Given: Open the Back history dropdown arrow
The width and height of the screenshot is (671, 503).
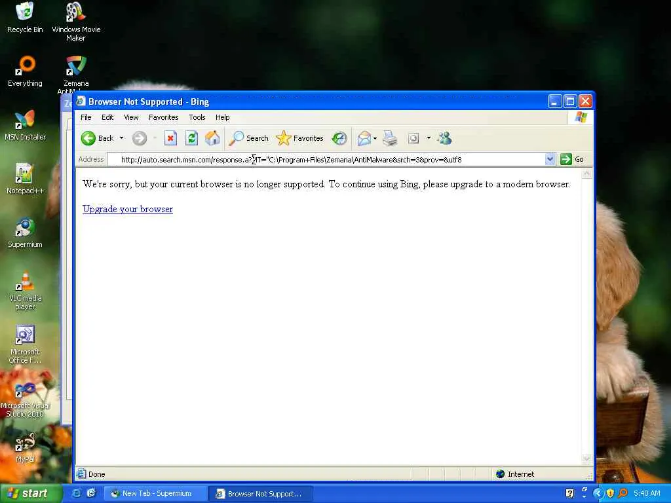Looking at the screenshot, I should pos(121,138).
